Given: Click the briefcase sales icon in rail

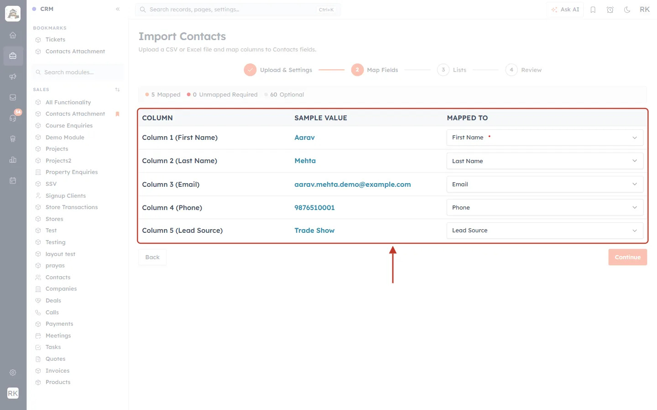Looking at the screenshot, I should pos(13,56).
